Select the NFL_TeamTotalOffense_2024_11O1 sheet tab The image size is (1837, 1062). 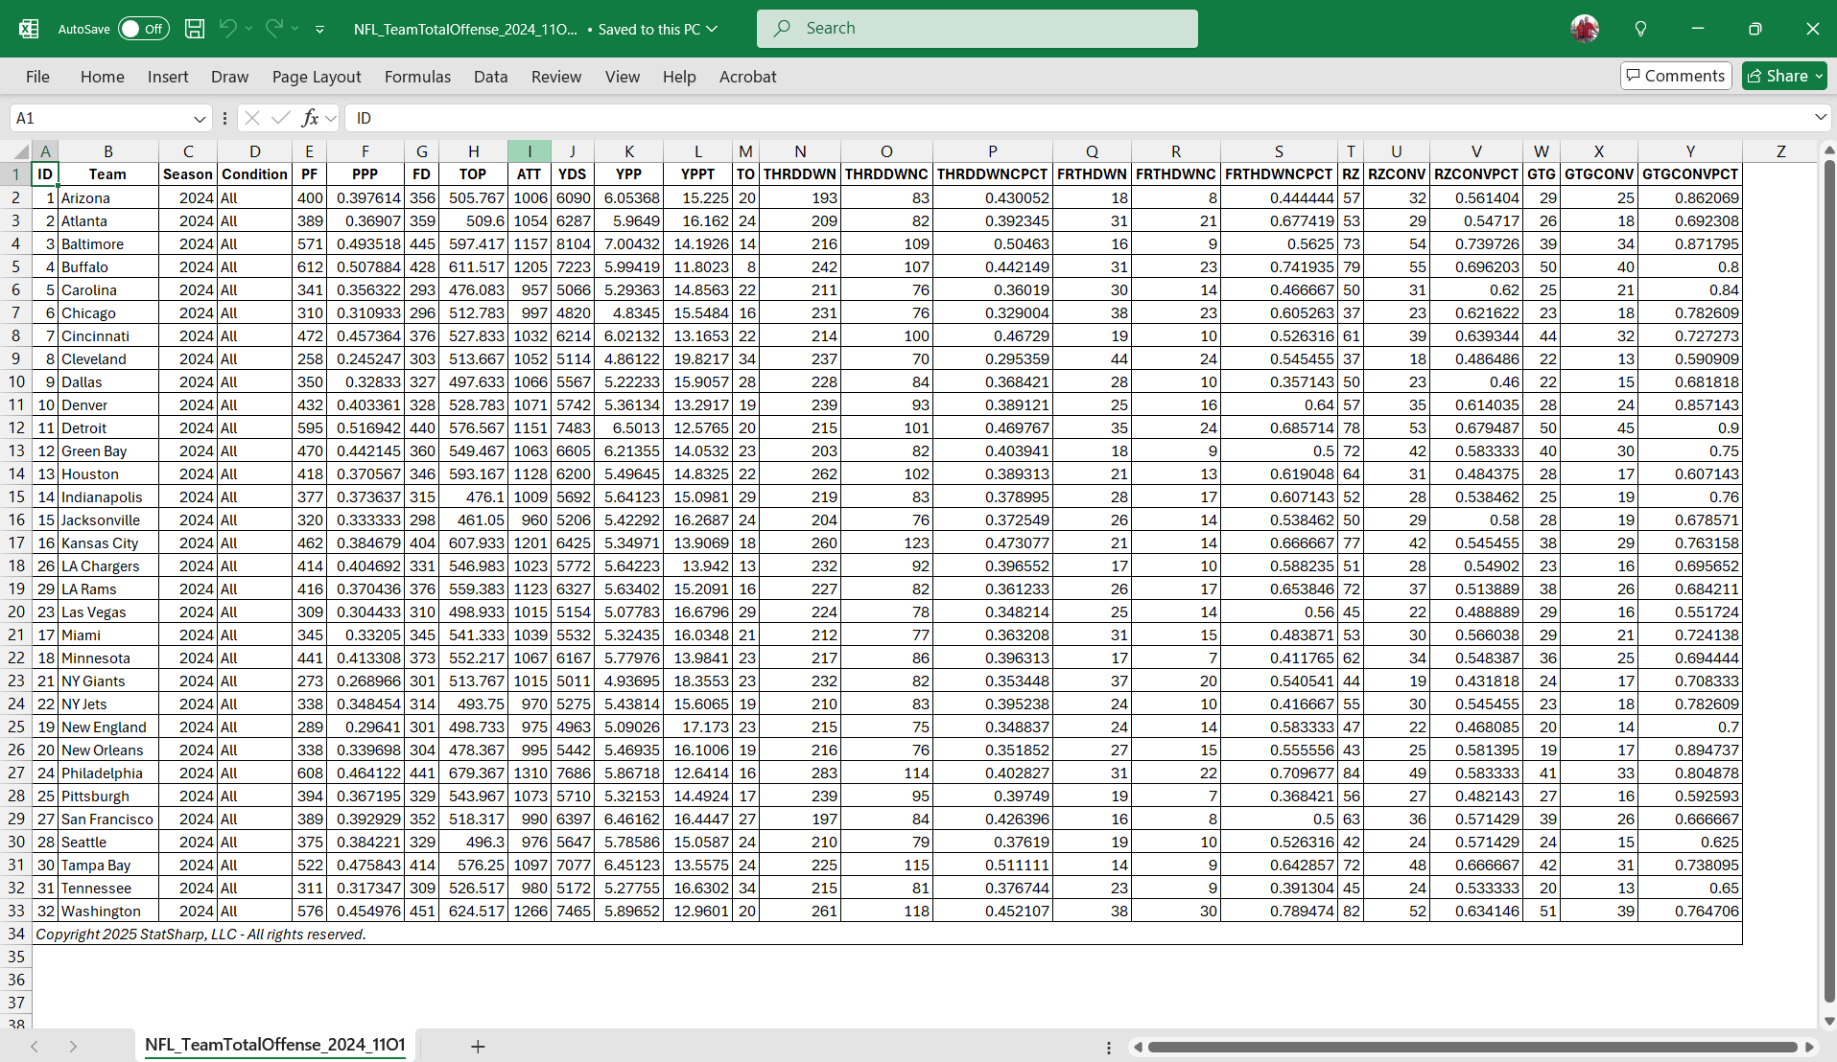[274, 1045]
